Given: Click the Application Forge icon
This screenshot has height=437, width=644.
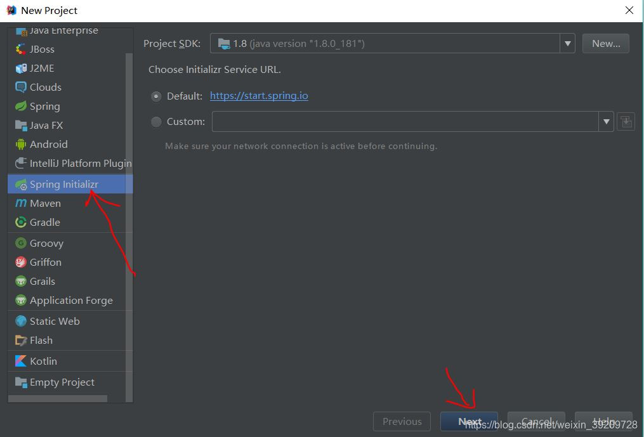Looking at the screenshot, I should tap(20, 300).
